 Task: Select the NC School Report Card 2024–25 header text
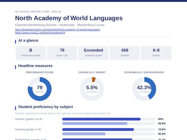coord(38,12)
